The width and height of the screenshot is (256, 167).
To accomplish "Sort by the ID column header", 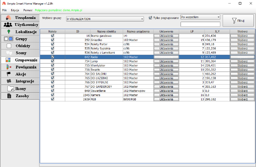I will pyautogui.click(x=78, y=31).
